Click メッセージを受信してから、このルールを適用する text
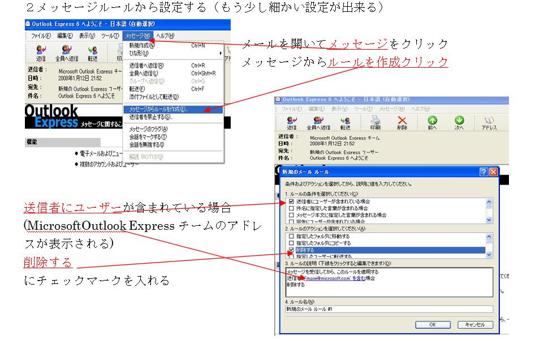Image resolution: width=544 pixels, height=341 pixels. tap(333, 272)
